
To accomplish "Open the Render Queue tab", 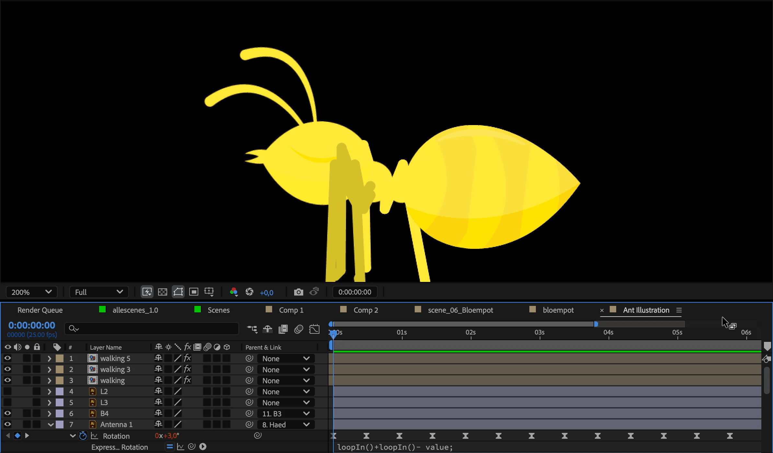I will click(x=40, y=310).
